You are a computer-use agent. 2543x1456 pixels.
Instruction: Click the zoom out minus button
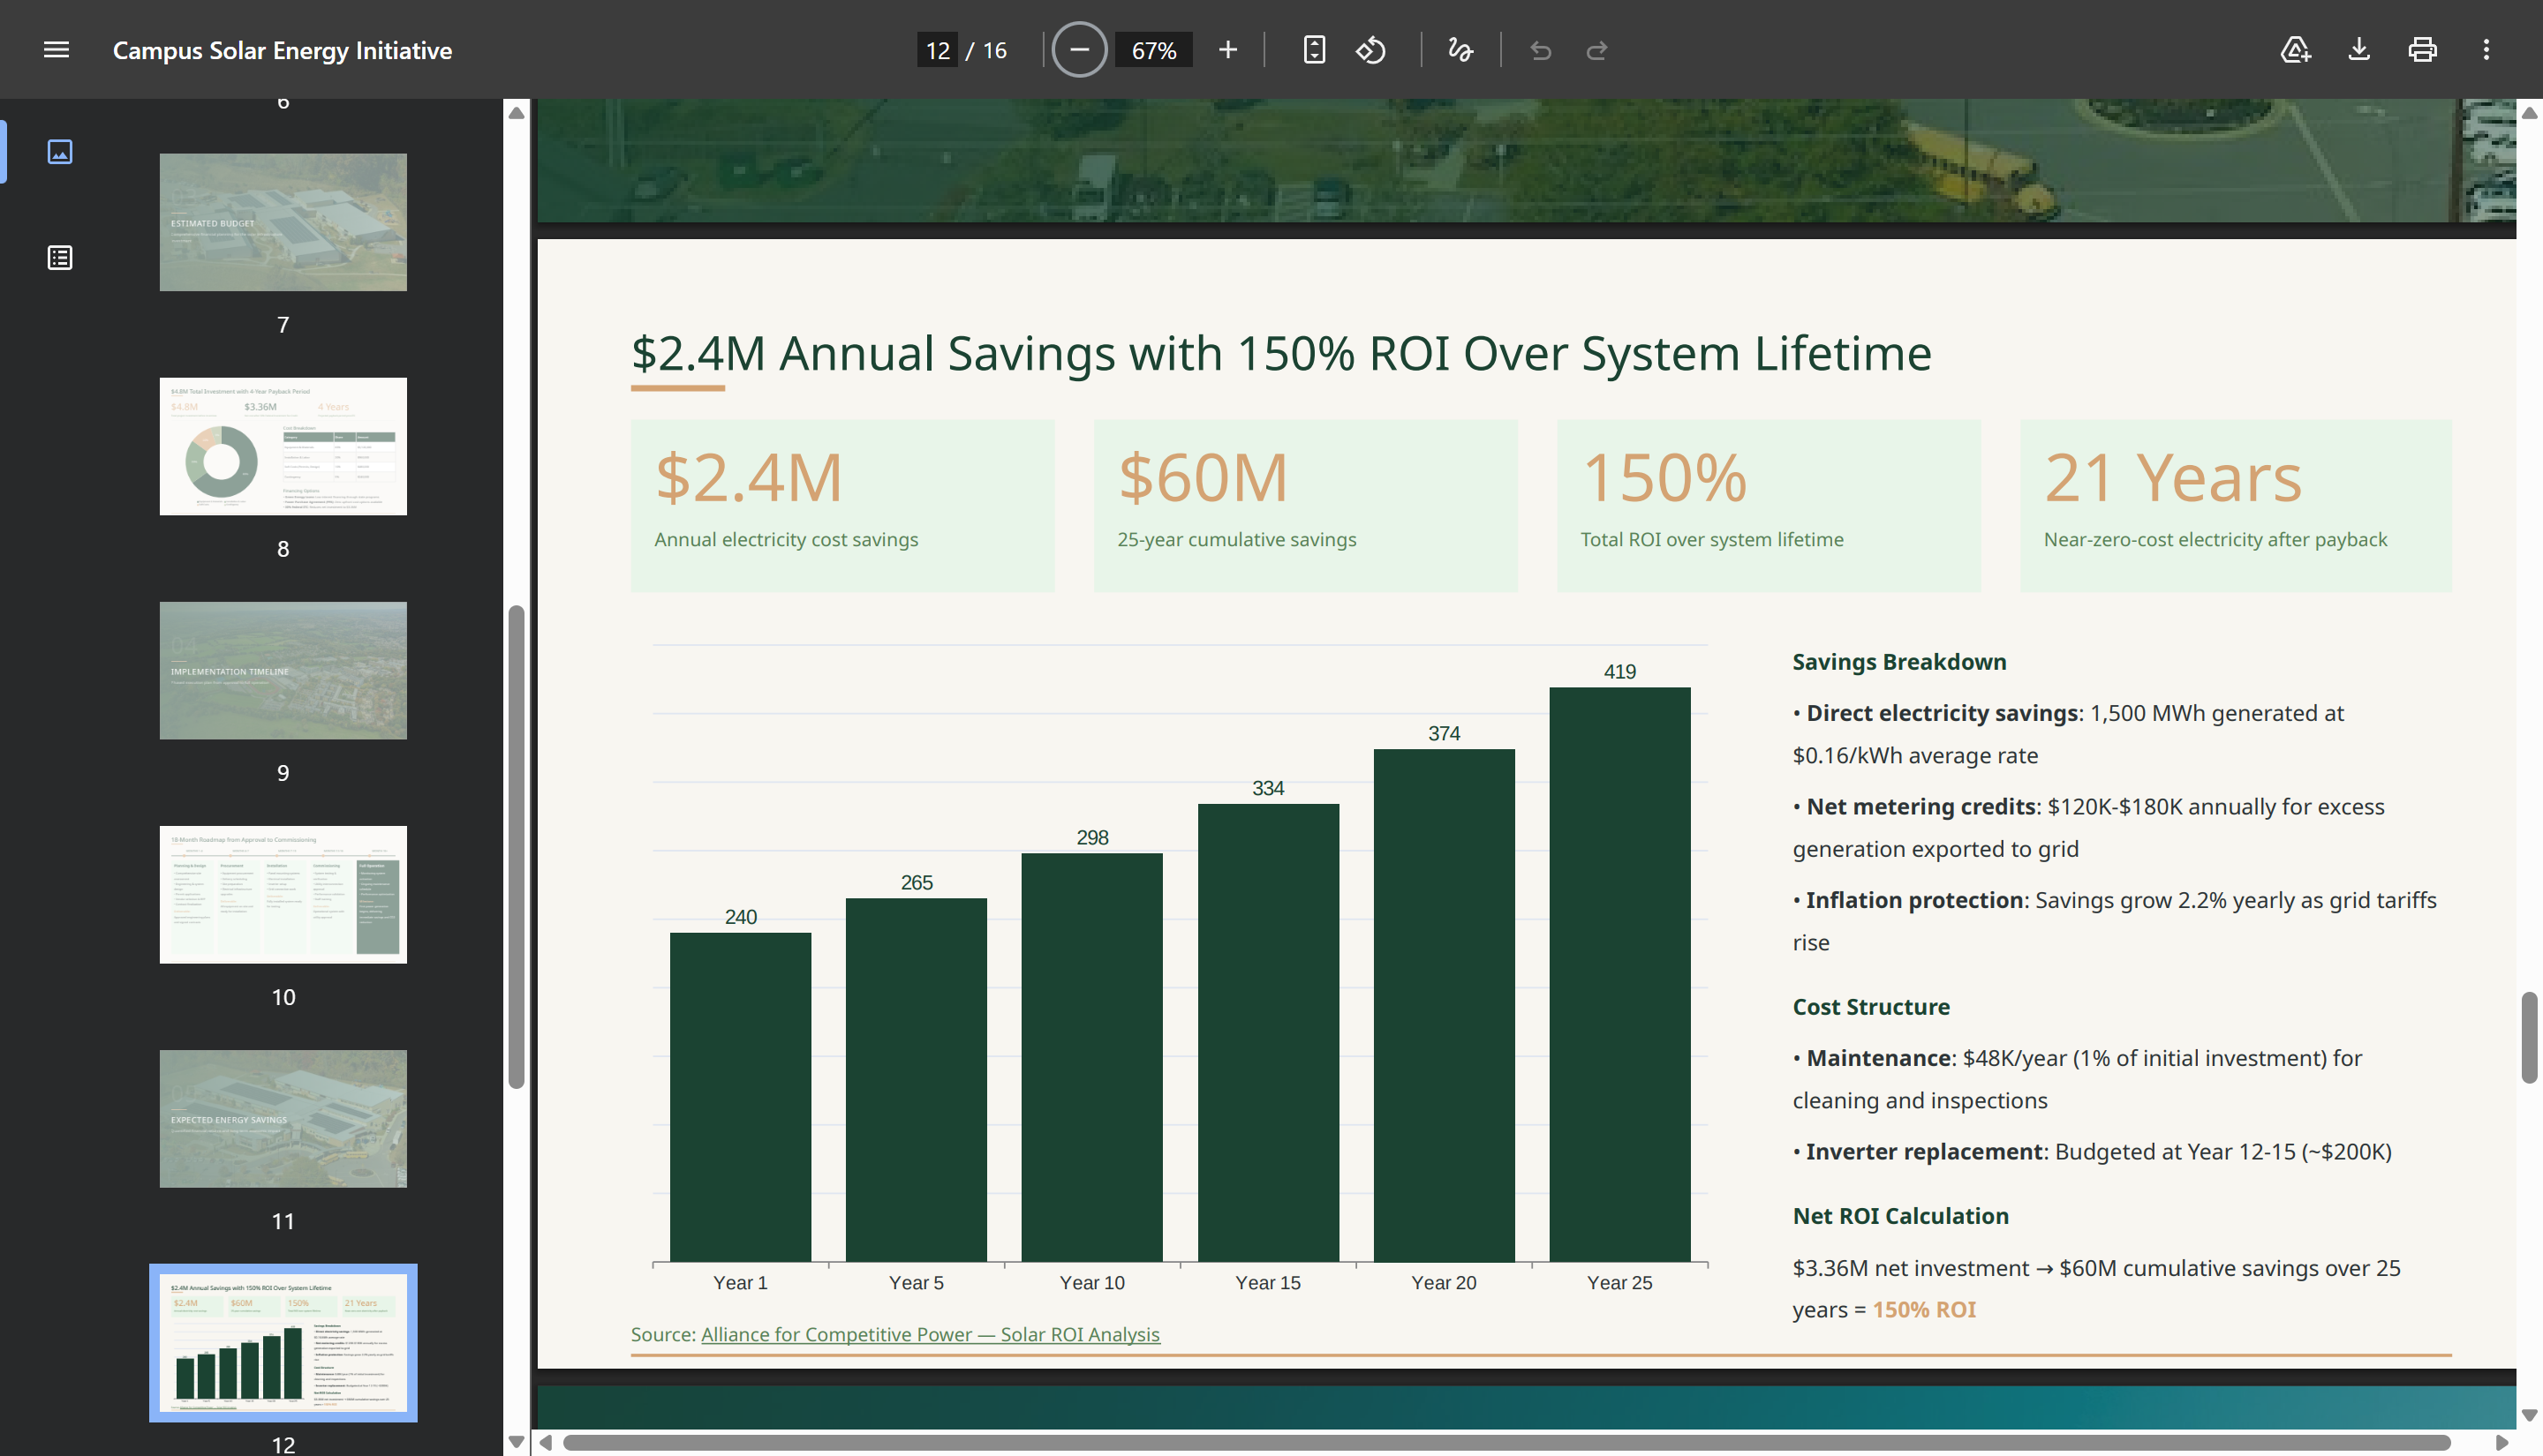pyautogui.click(x=1079, y=50)
